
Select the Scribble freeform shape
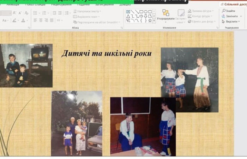click(x=128, y=20)
